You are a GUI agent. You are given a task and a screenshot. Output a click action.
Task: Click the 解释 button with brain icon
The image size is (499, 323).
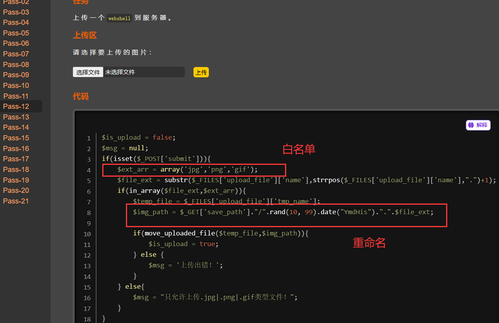[478, 125]
